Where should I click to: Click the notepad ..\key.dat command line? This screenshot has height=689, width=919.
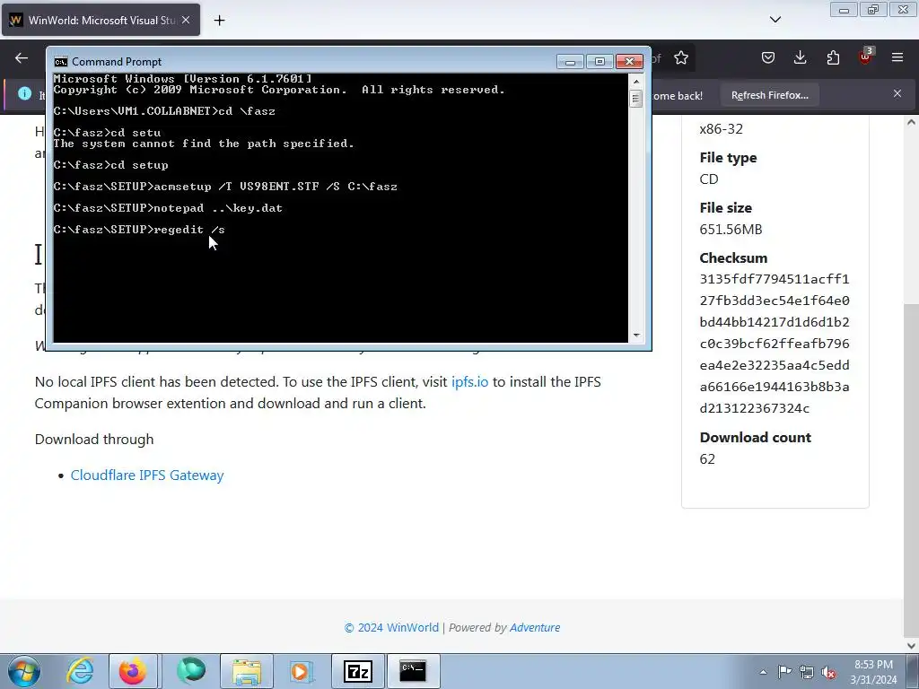pos(168,208)
